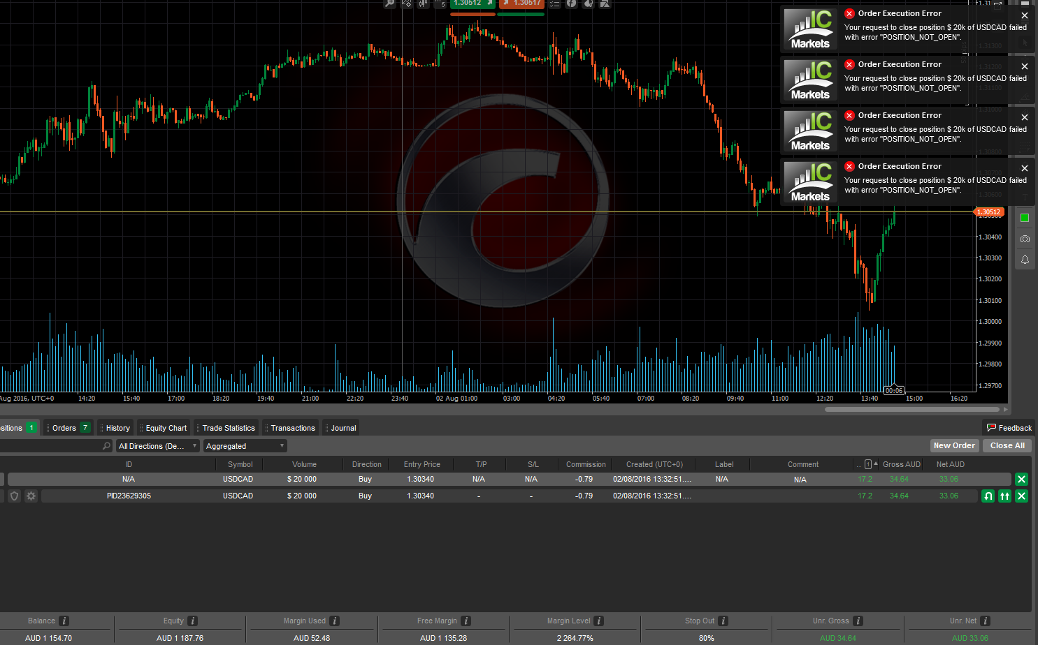Click the T/P column header
The width and height of the screenshot is (1038, 645).
(481, 464)
